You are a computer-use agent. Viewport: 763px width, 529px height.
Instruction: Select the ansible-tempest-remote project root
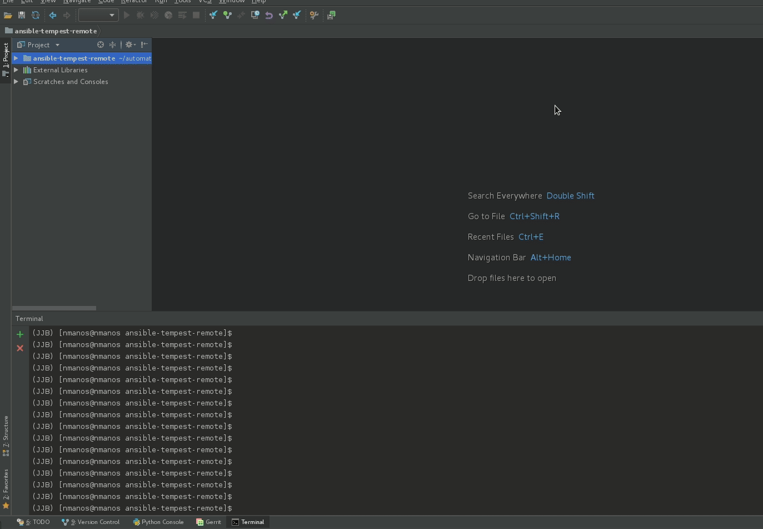tap(82, 58)
